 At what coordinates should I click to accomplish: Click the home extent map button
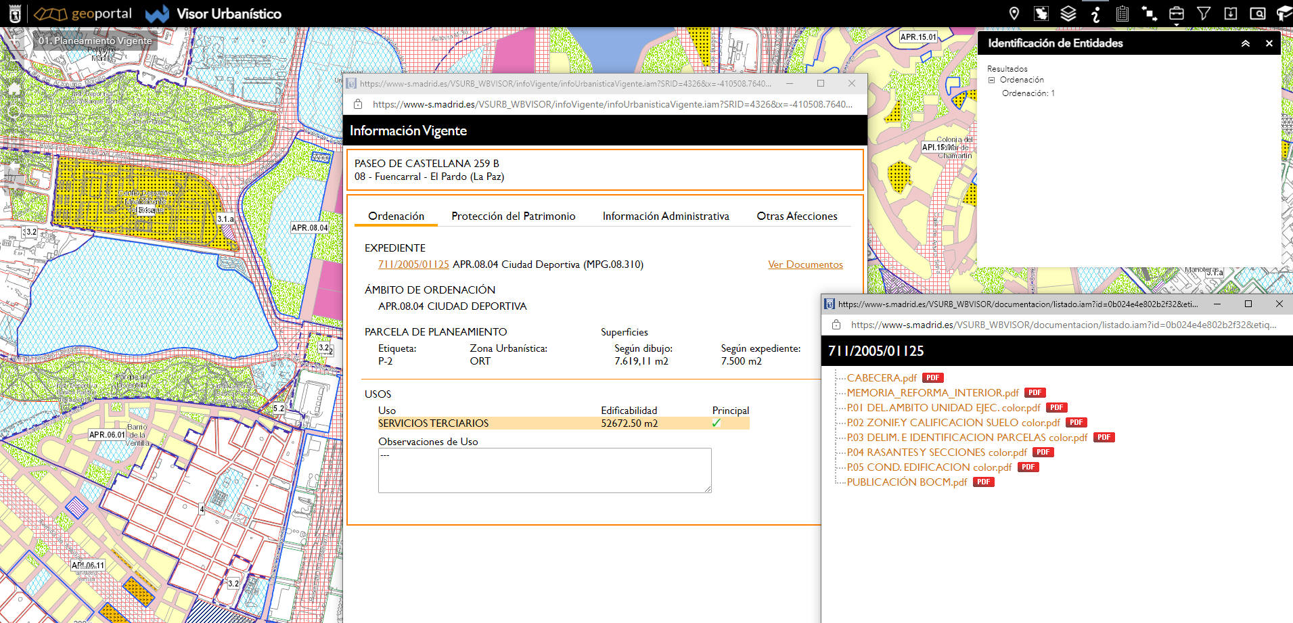pos(14,89)
